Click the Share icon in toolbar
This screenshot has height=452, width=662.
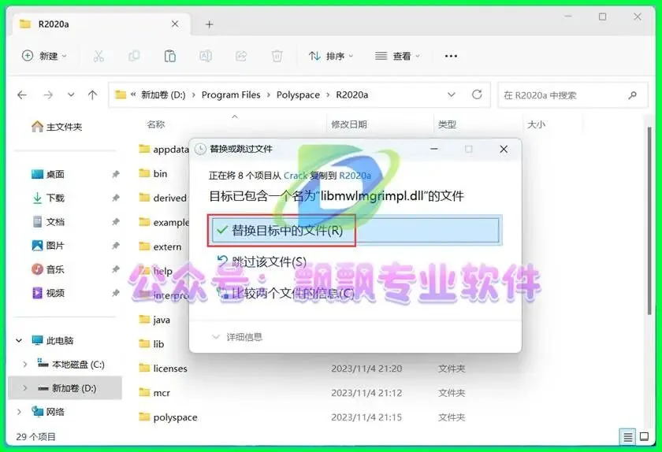[241, 56]
